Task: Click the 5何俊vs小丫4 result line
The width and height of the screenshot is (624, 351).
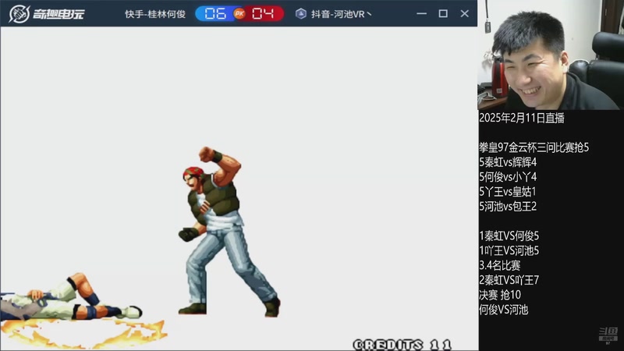Action: click(x=508, y=177)
